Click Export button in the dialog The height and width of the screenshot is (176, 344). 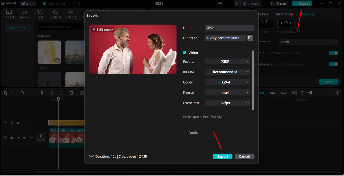pyautogui.click(x=223, y=156)
